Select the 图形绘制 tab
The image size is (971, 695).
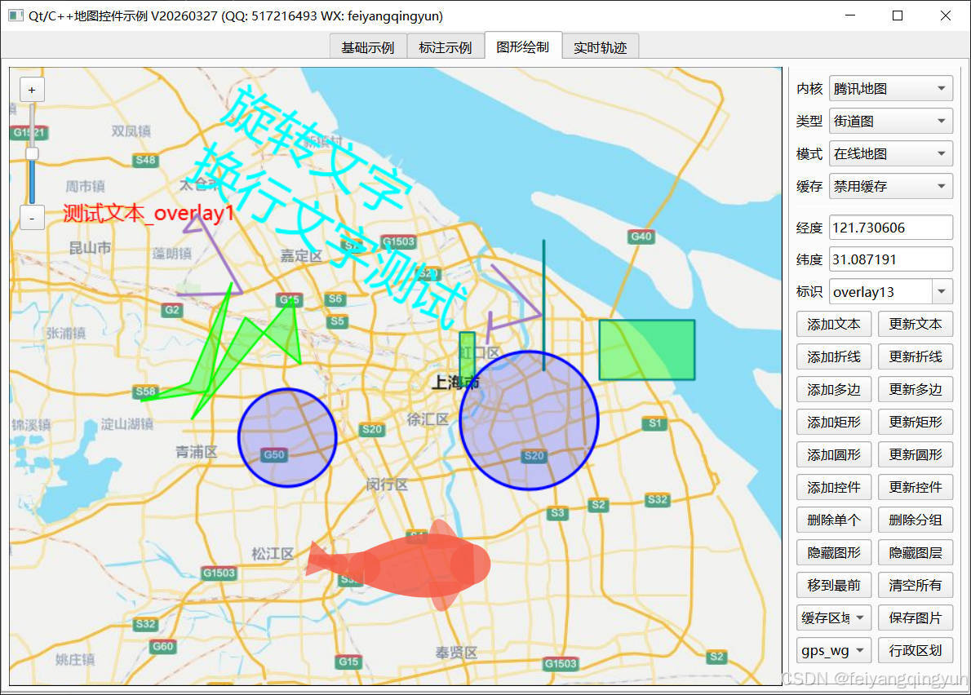(x=523, y=46)
